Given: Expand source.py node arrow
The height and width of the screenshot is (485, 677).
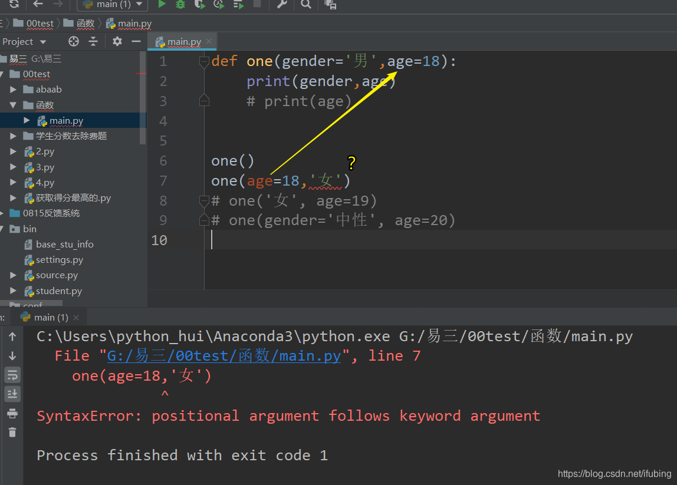Looking at the screenshot, I should 13,275.
